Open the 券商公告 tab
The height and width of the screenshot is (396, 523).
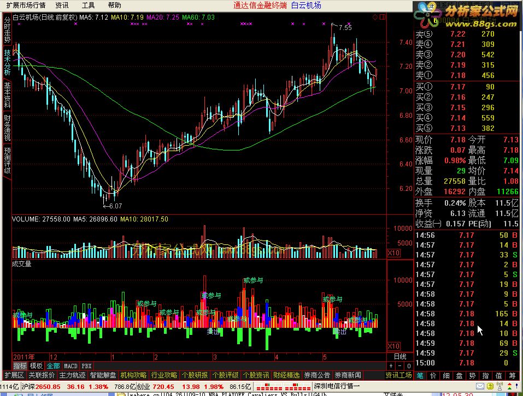pyautogui.click(x=317, y=375)
